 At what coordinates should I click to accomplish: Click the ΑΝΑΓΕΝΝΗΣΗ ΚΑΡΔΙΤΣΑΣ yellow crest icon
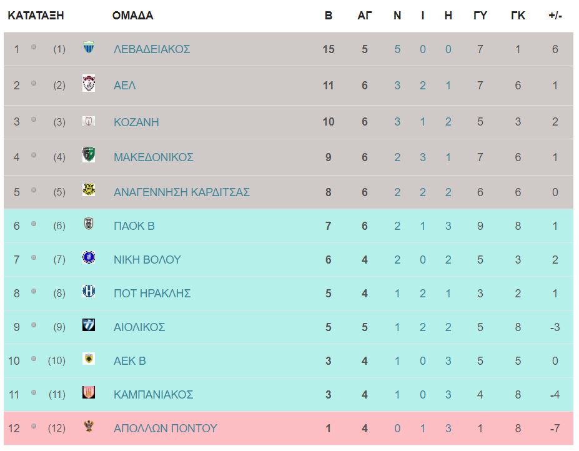point(89,190)
